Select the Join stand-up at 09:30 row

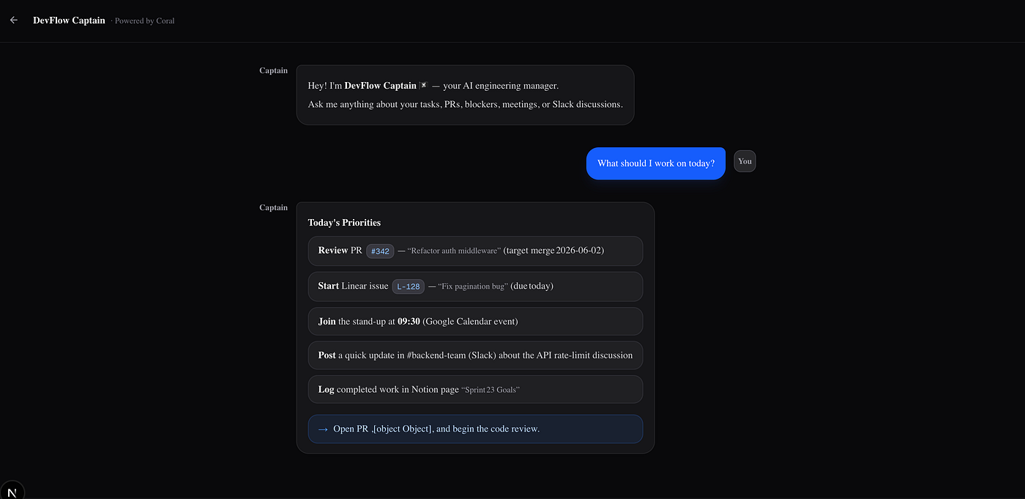(475, 321)
